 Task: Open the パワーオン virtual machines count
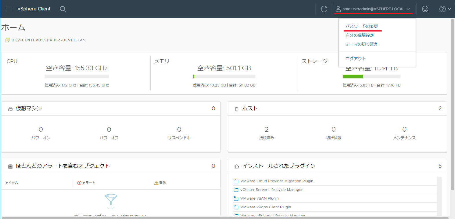coord(41,129)
